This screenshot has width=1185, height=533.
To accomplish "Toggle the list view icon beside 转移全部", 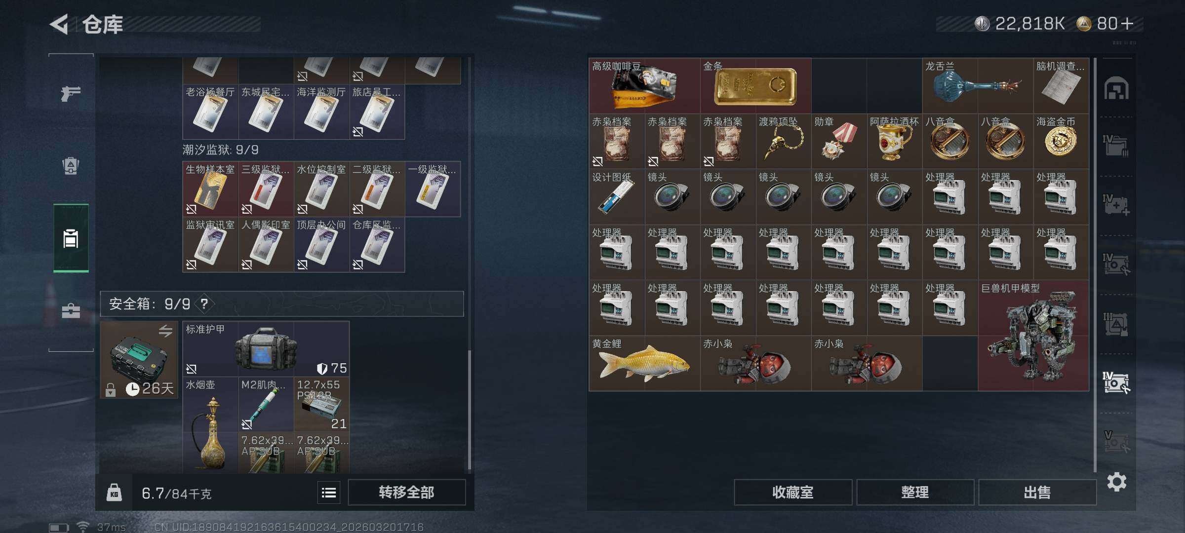I will pyautogui.click(x=329, y=493).
